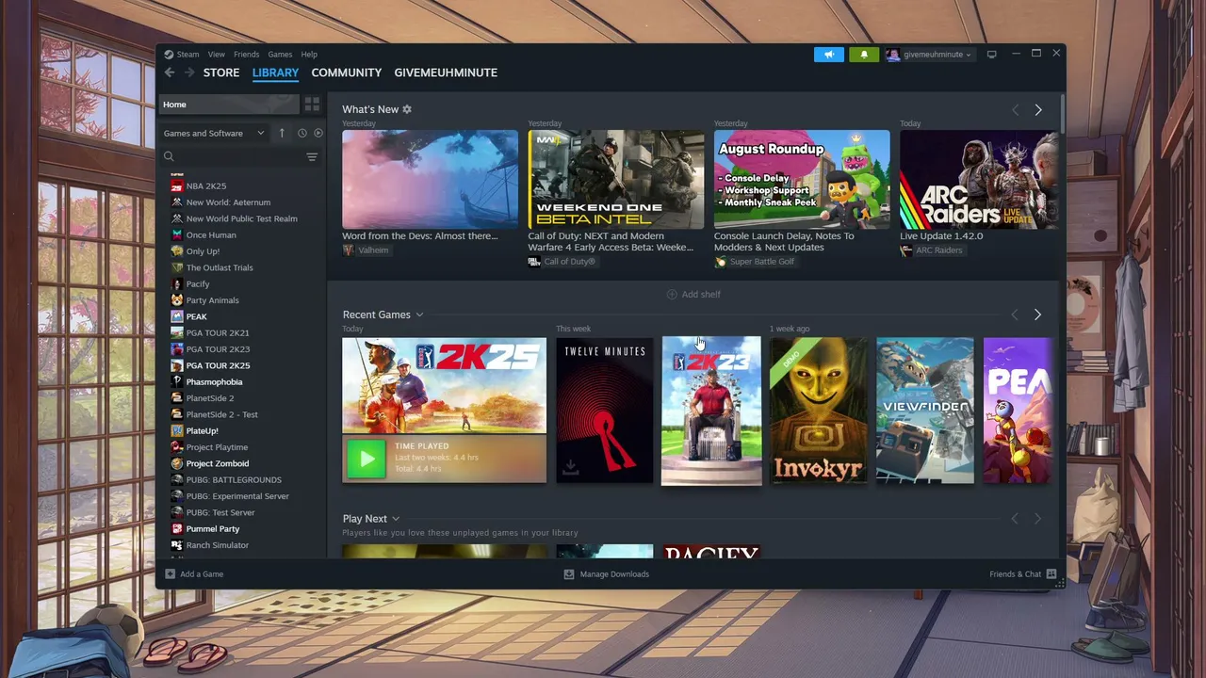
Task: Open the August Roundup news thumbnail
Action: 802,179
